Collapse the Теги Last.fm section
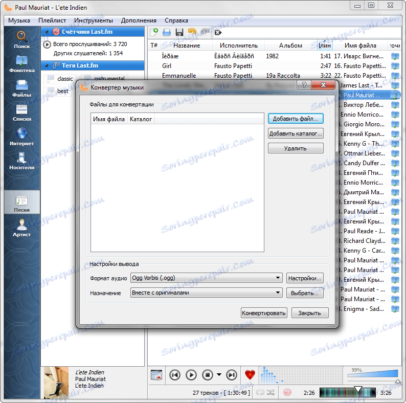The width and height of the screenshot is (406, 403). (47, 65)
